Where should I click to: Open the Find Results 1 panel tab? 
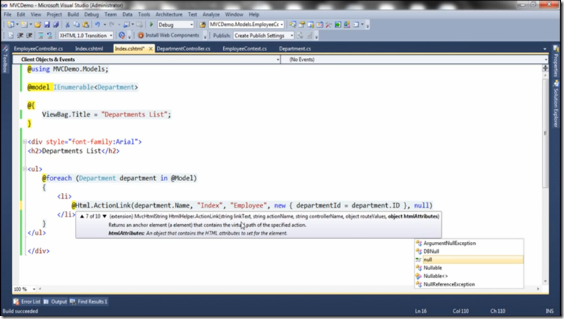pyautogui.click(x=88, y=302)
